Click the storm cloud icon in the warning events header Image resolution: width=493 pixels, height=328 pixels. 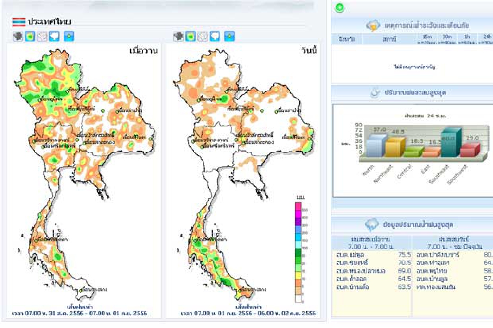tap(373, 26)
